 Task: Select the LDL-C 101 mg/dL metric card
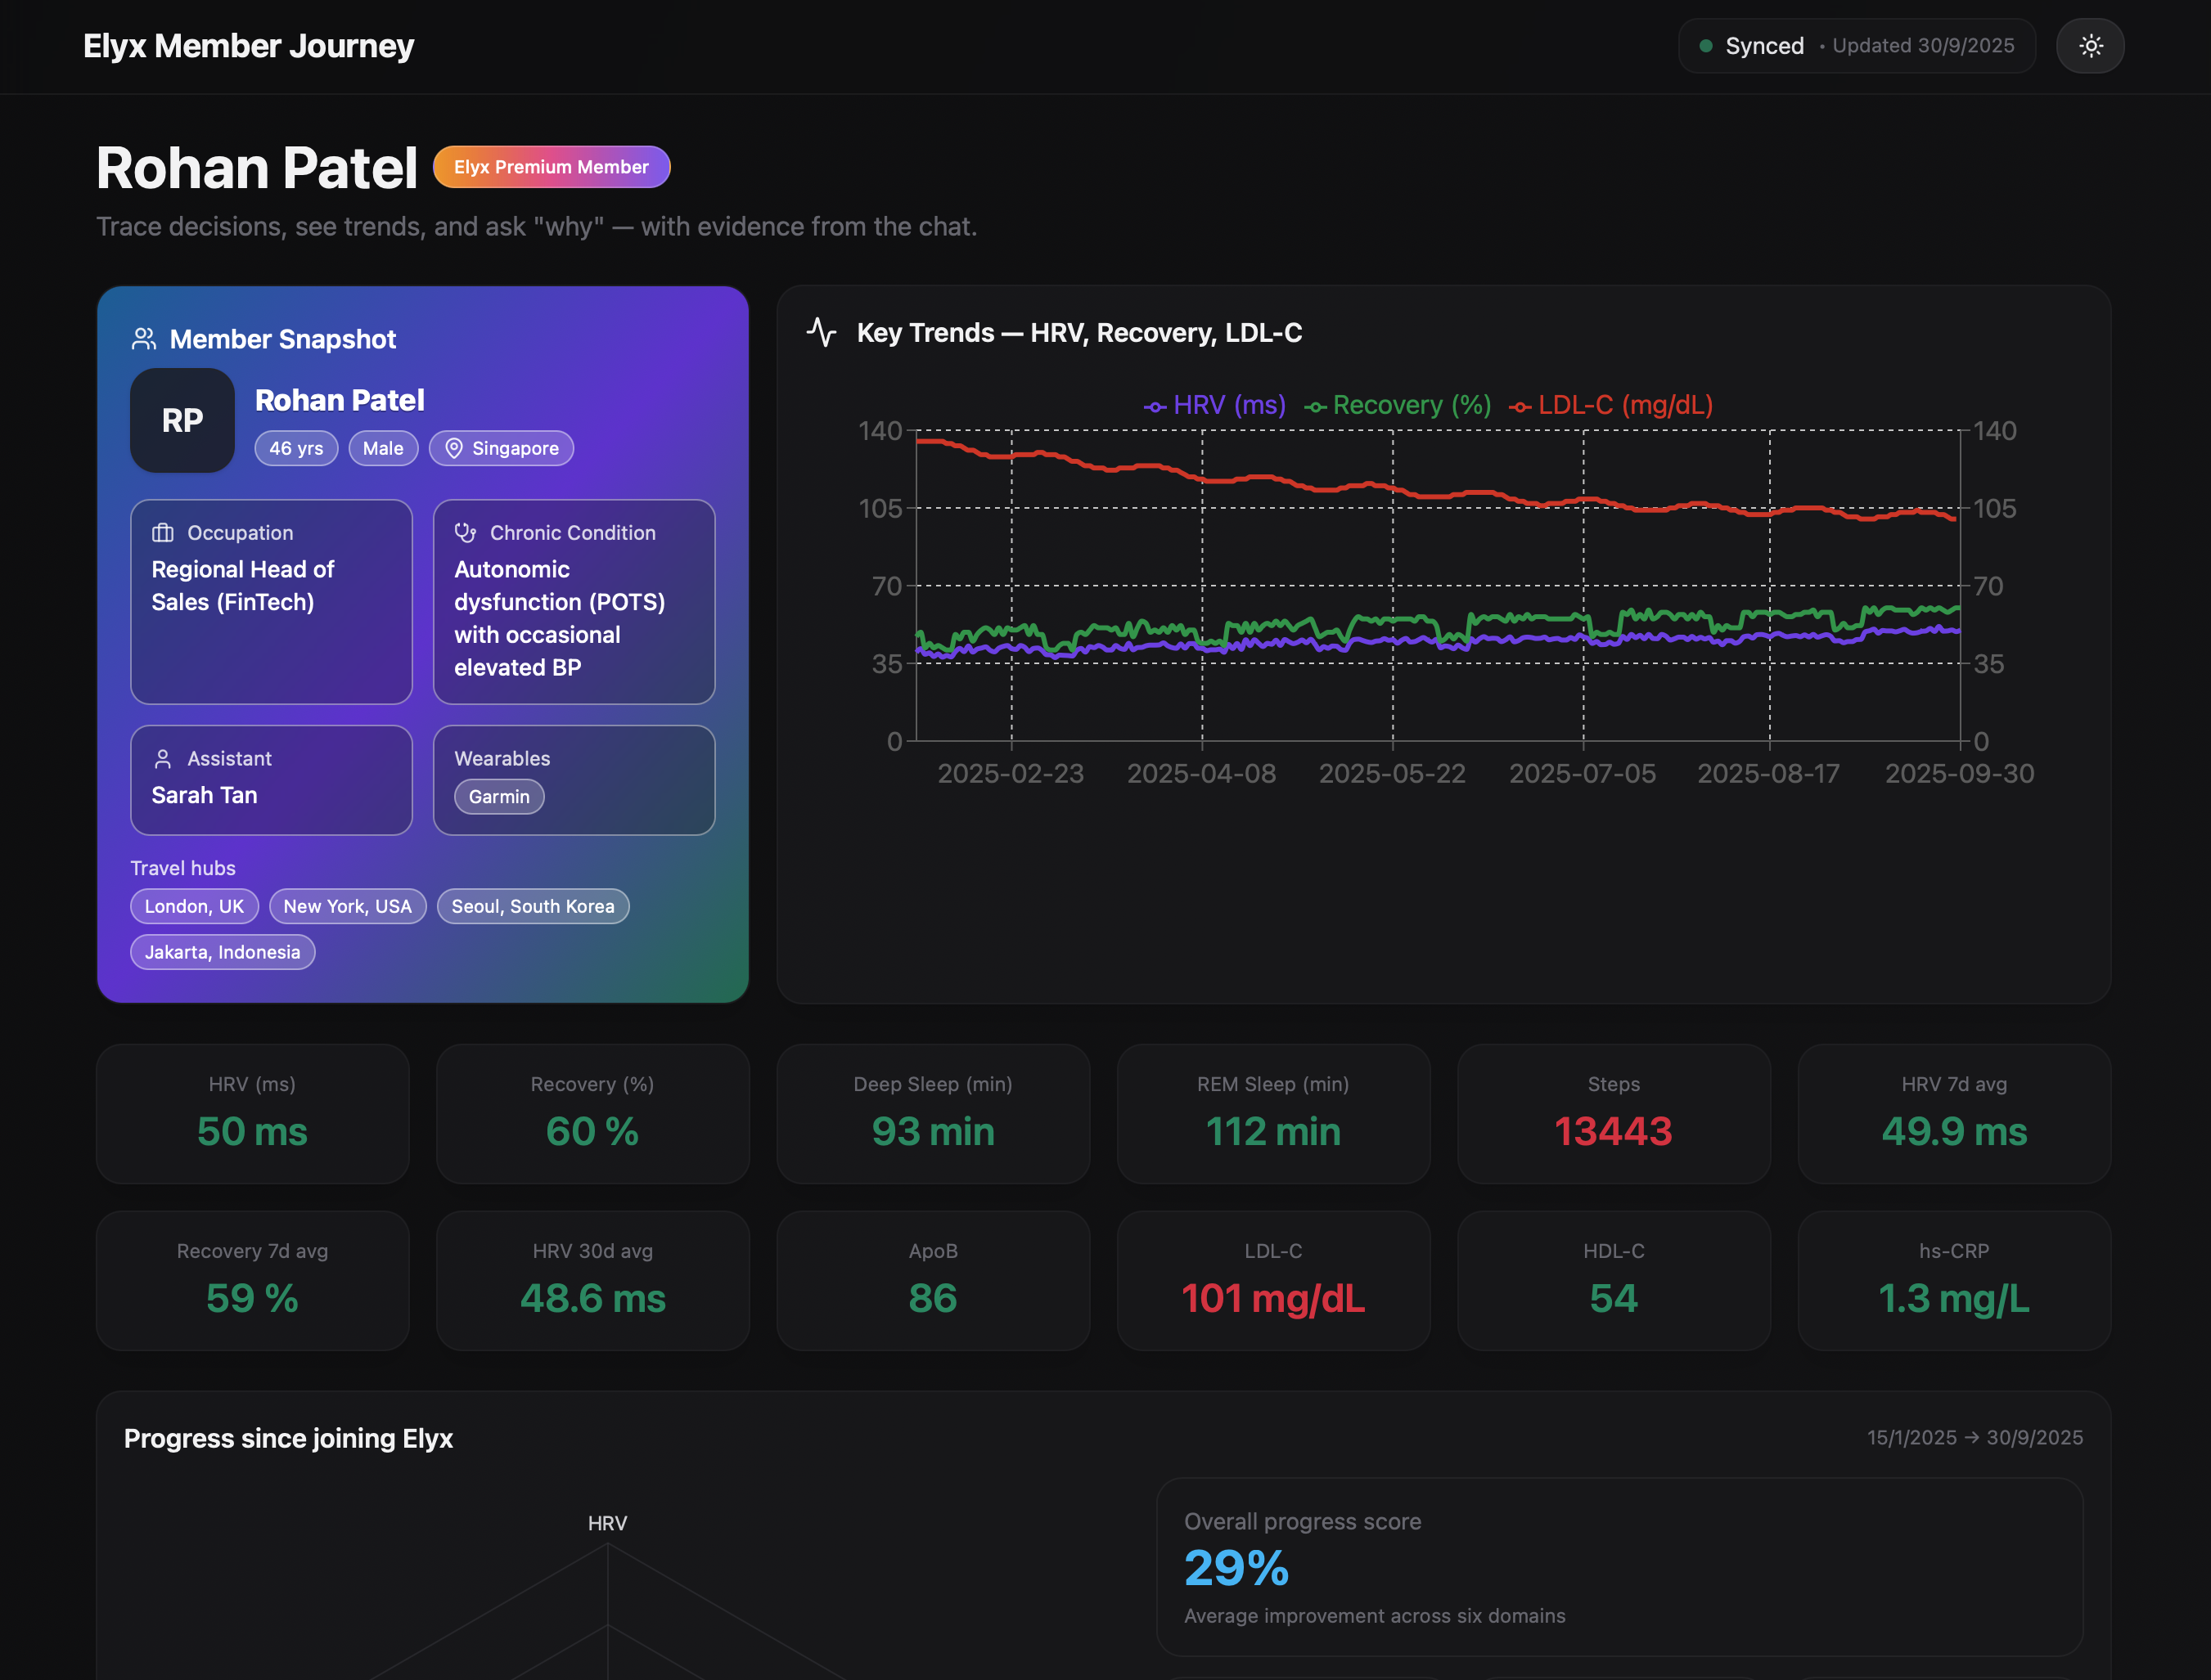(x=1272, y=1280)
